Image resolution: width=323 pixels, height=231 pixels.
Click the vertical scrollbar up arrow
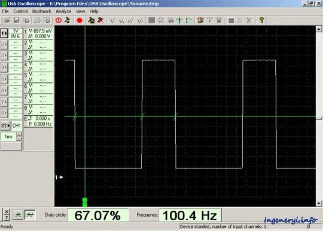(319, 29)
